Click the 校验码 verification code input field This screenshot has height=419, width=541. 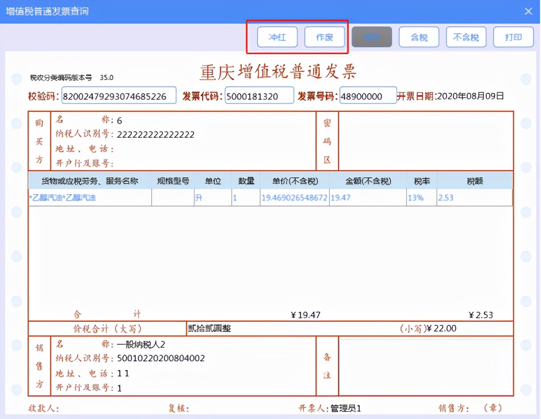(119, 95)
